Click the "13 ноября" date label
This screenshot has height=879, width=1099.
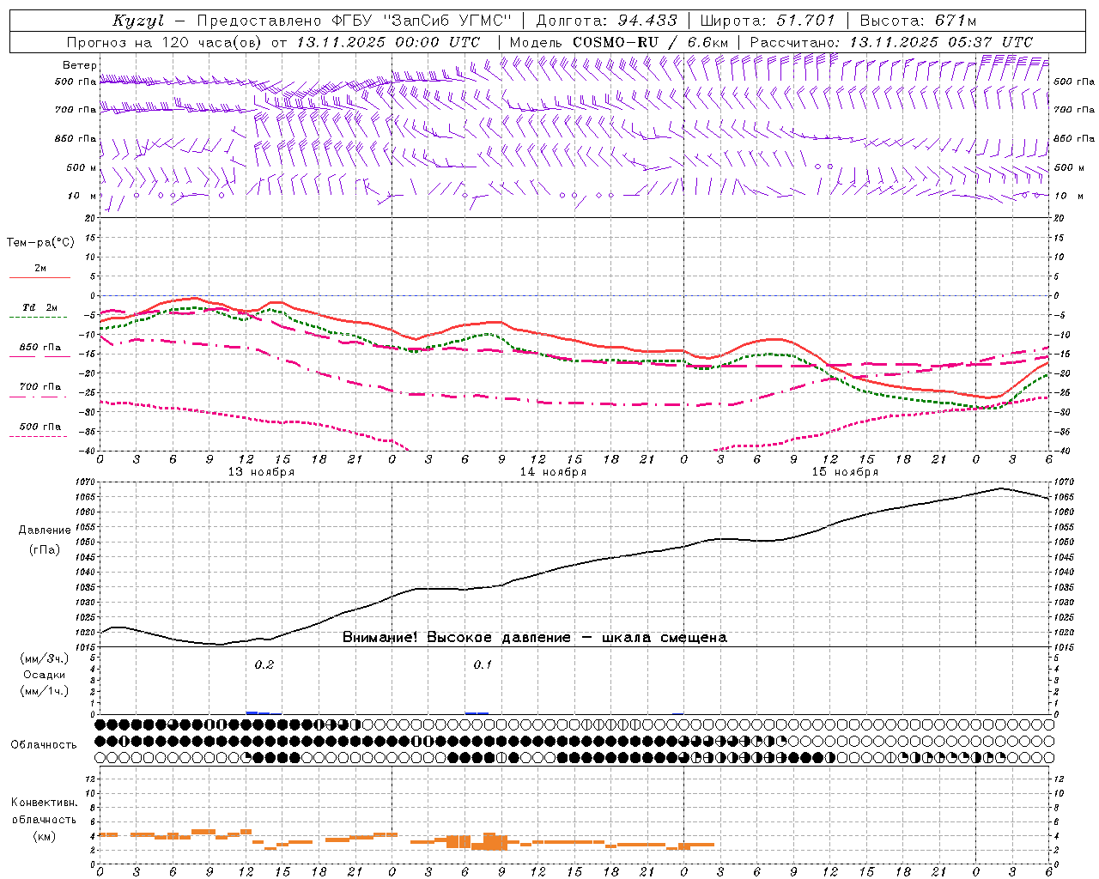coord(261,472)
